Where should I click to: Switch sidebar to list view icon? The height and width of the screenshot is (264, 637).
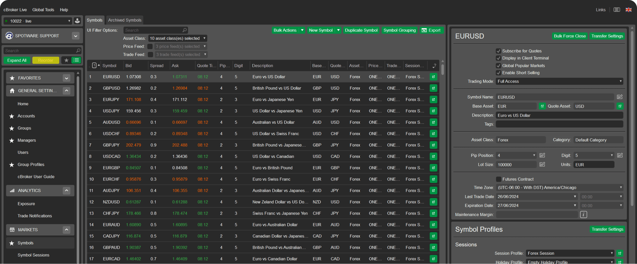coord(76,60)
